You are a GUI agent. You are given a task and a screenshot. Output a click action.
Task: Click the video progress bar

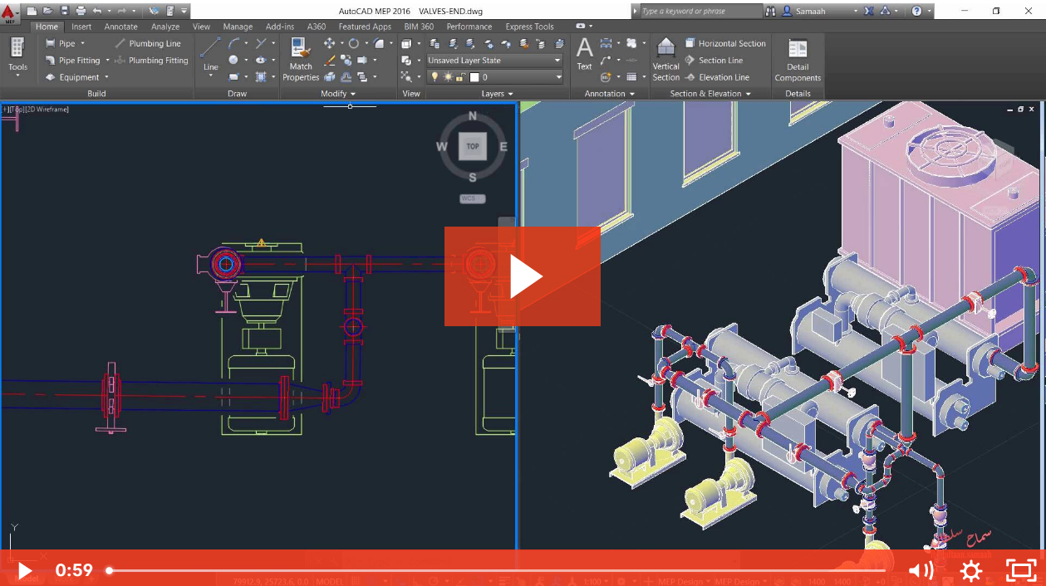point(496,570)
